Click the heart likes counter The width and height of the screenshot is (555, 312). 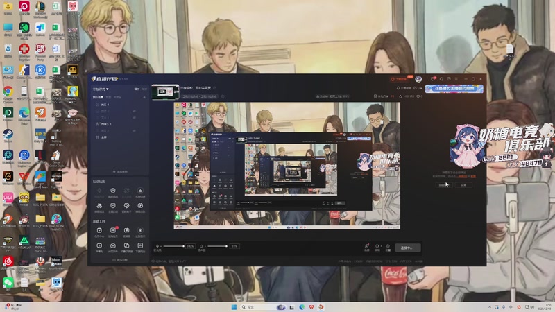click(419, 96)
